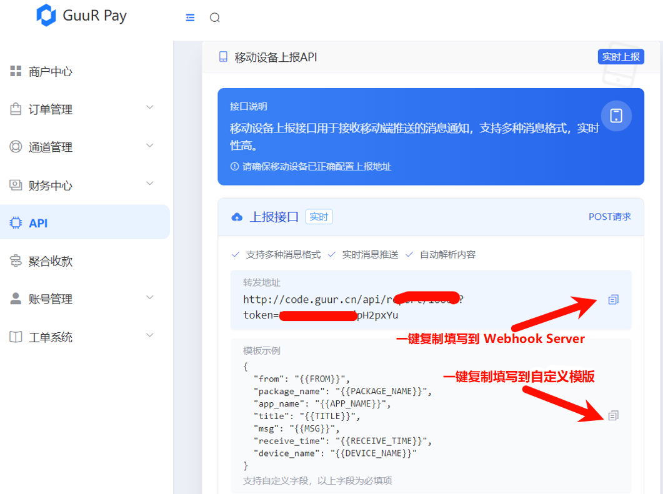Screen dimensions: 663x494
Task: Go to 聚合收款 in the sidebar
Action: click(50, 261)
